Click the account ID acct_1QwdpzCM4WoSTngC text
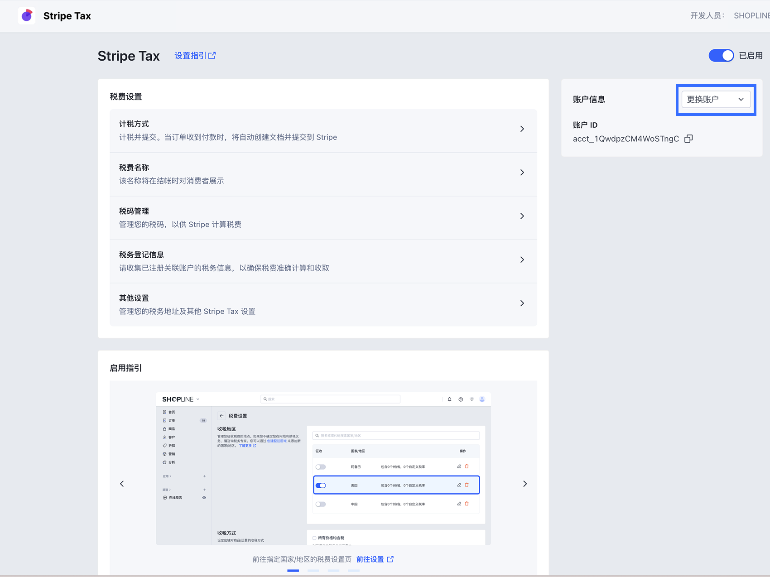The height and width of the screenshot is (577, 770). point(626,139)
